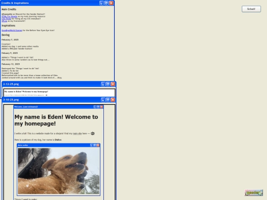
Task: Click the 'Added a To-do list' devlog line
Action: pyautogui.click(x=10, y=71)
